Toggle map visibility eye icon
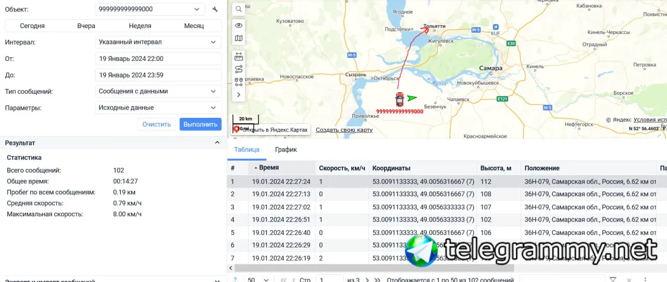Viewport: 667px width, 282px height. point(239,26)
